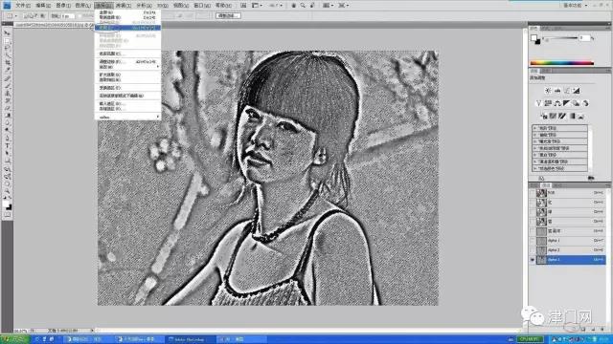
Task: Choose 色彩范围 in the Select menu
Action: click(x=127, y=54)
